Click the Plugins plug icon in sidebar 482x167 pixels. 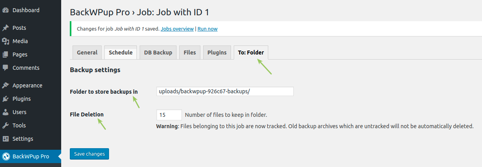[5, 99]
